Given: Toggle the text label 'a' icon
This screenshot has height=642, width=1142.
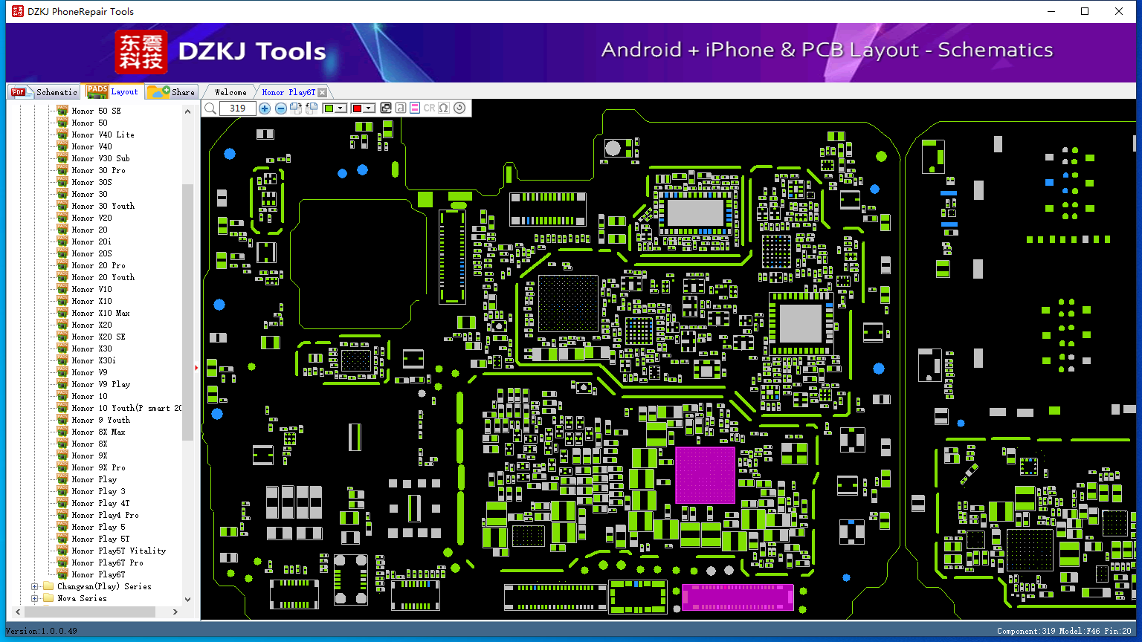Looking at the screenshot, I should 401,108.
